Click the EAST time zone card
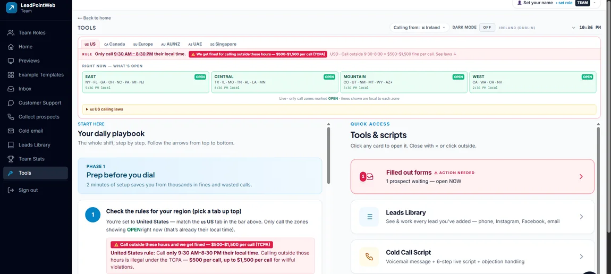The width and height of the screenshot is (611, 274). click(x=146, y=82)
